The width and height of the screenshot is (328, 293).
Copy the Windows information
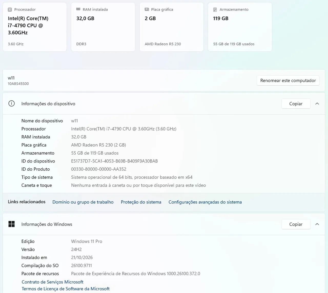tap(296, 224)
